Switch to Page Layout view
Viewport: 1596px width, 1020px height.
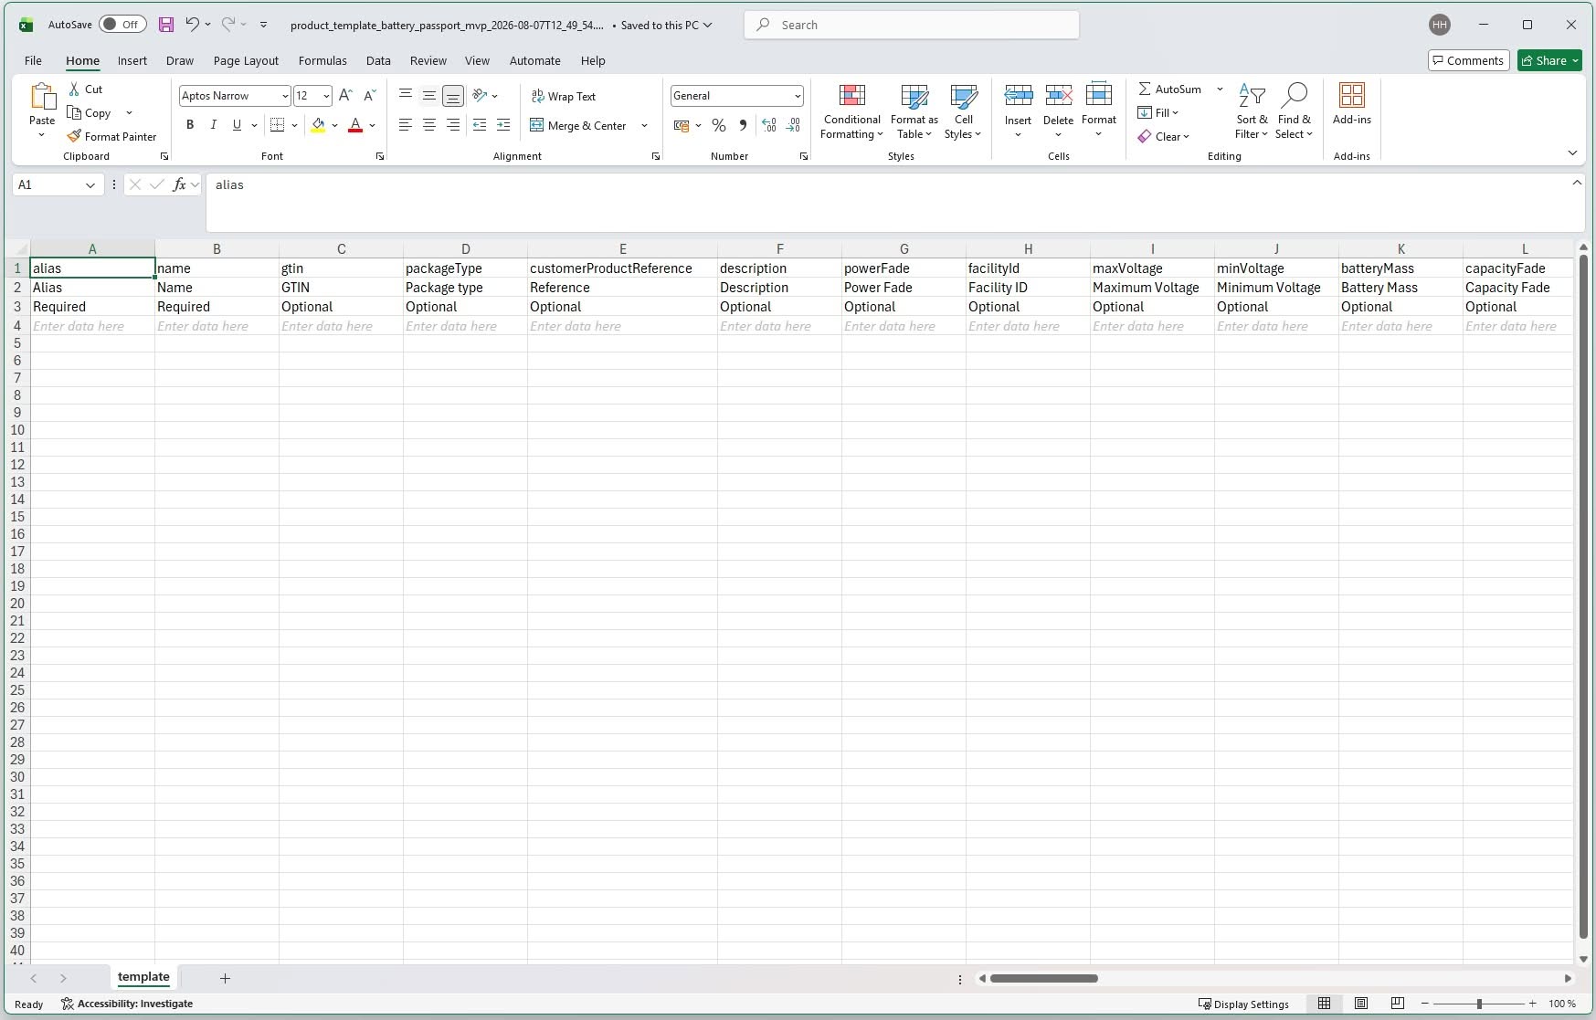[x=1360, y=1004]
